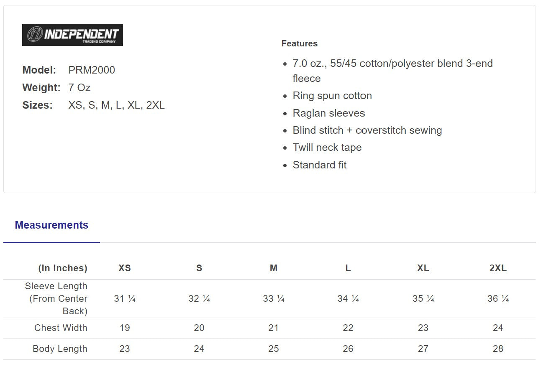This screenshot has width=541, height=392.
Task: Click the XS column header
Action: pyautogui.click(x=125, y=268)
